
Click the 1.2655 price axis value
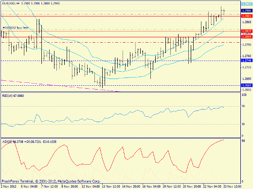[x=247, y=90]
